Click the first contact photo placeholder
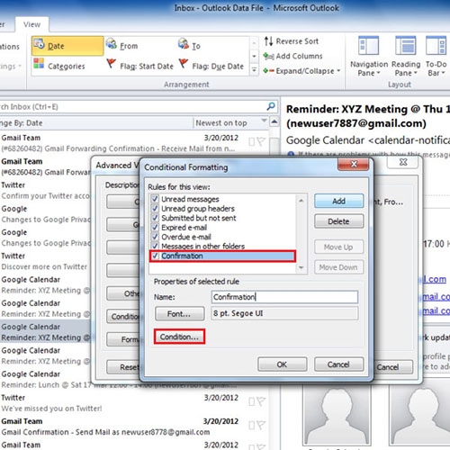This screenshot has height=450, width=450. (337, 416)
